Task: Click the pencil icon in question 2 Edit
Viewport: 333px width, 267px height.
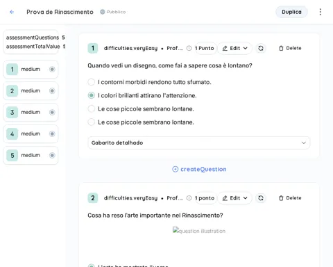Action: click(225, 198)
